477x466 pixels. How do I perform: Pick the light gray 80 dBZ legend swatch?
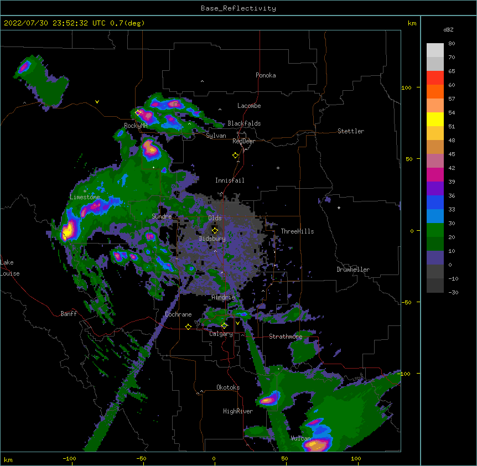click(x=435, y=50)
